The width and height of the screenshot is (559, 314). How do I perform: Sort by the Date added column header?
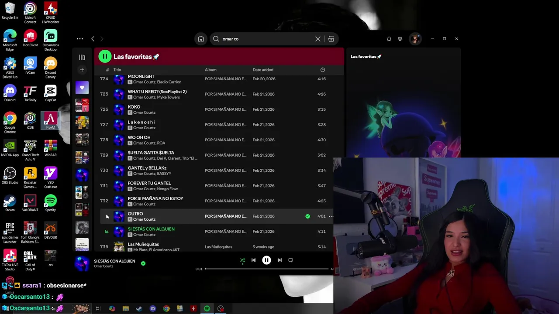point(263,70)
